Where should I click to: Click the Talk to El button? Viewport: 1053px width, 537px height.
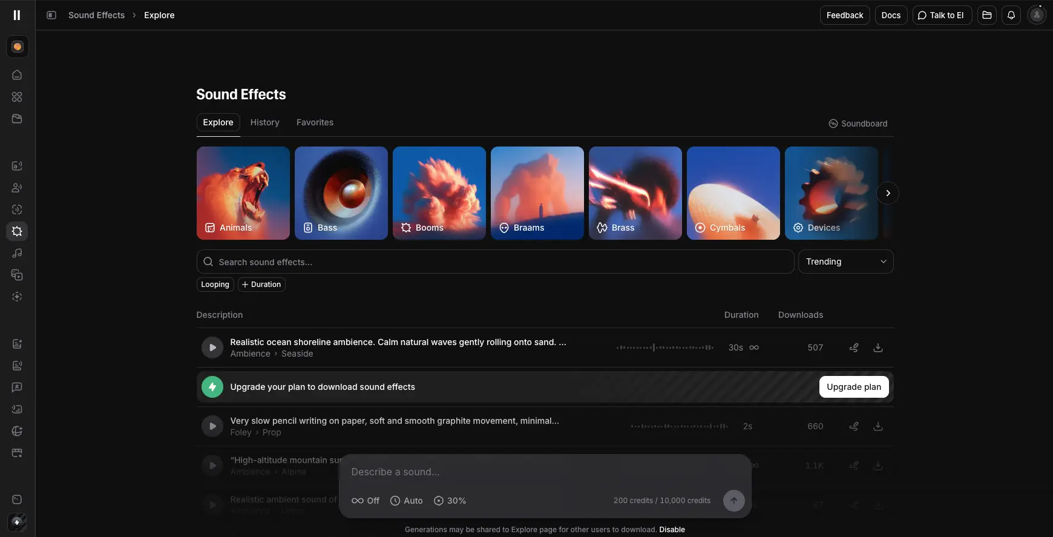(942, 15)
